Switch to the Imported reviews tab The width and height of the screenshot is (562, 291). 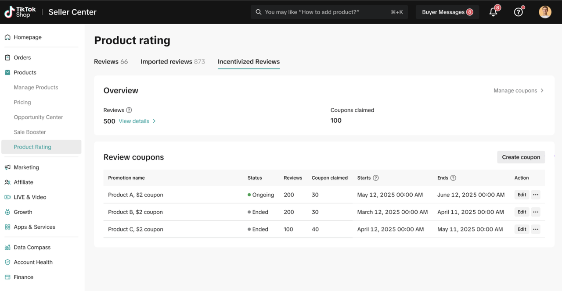pyautogui.click(x=173, y=62)
